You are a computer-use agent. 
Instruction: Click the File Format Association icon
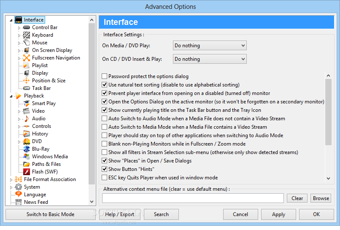pos(19,179)
